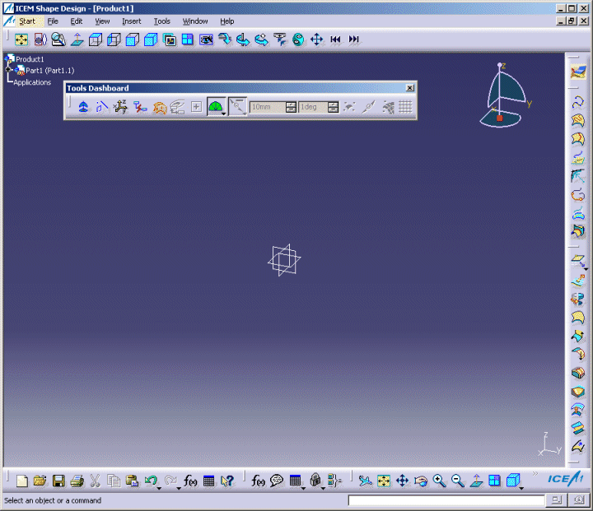
Task: Open the Window menu
Action: (x=195, y=21)
